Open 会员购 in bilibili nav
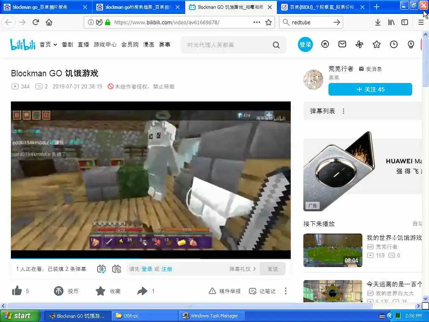 [x=130, y=44]
